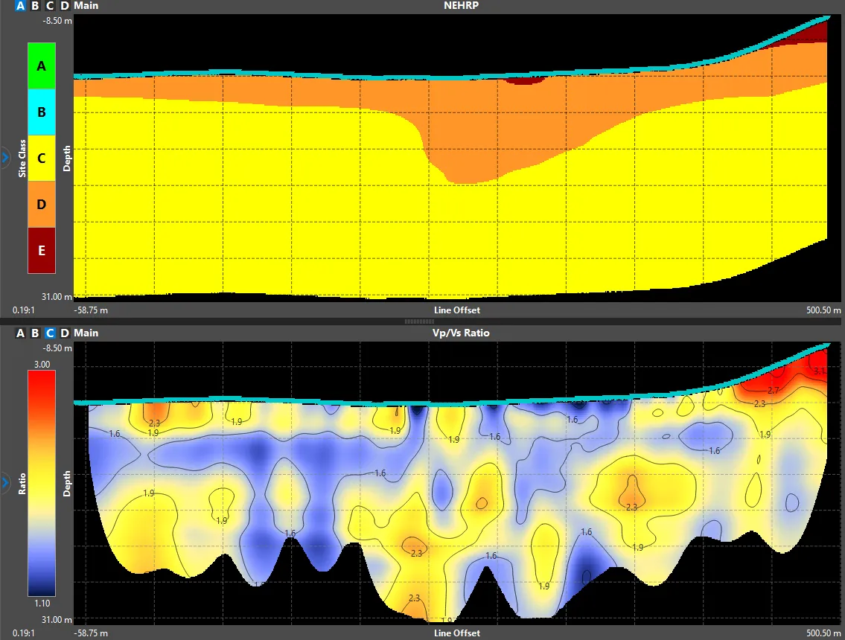Click the cyan Site Class B swatch
The height and width of the screenshot is (640, 845).
click(42, 112)
